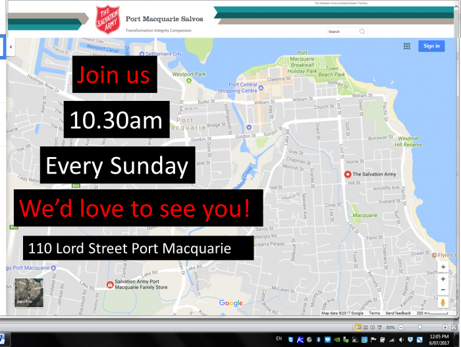Click the Macquarie park label
Viewport: 461px width, 347px height.
click(365, 215)
